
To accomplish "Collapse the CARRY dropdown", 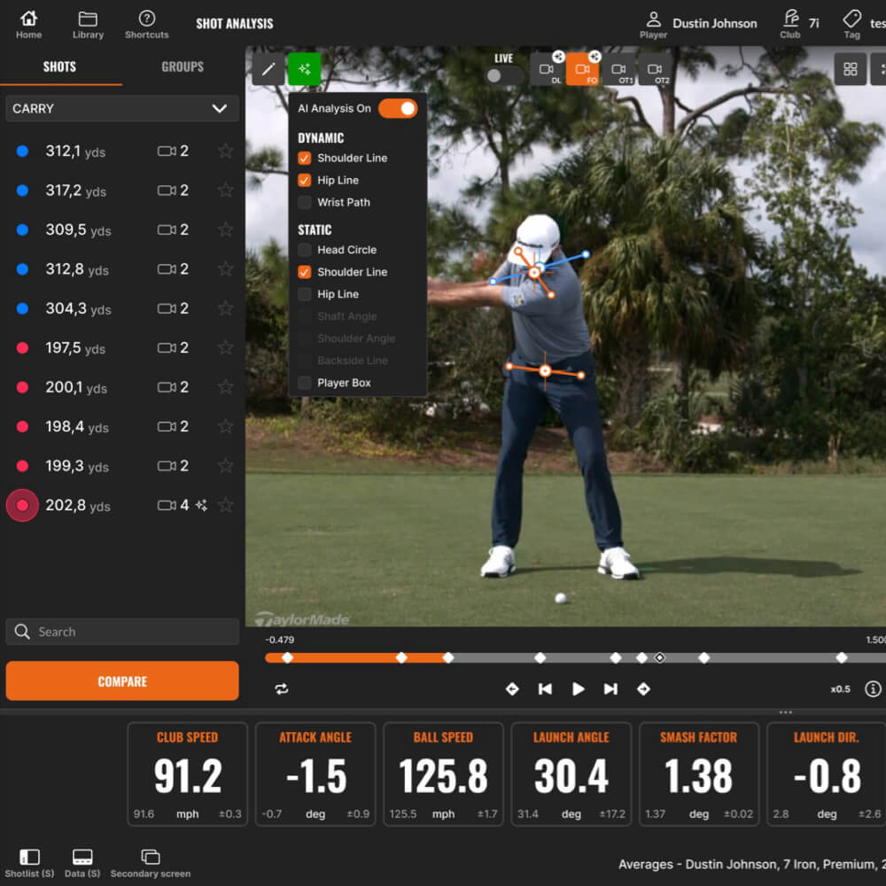I will point(220,108).
